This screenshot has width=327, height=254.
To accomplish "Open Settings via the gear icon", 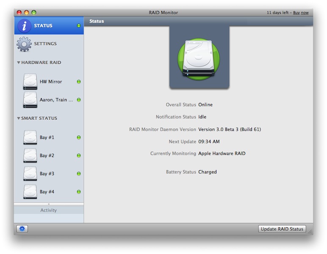I will [x=24, y=44].
